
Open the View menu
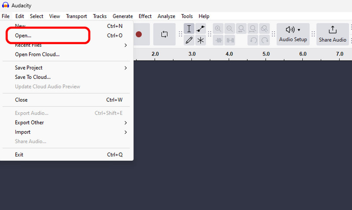[x=55, y=16]
